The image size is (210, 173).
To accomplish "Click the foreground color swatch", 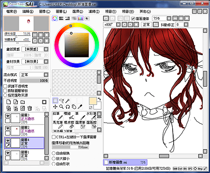I will click(93, 101).
